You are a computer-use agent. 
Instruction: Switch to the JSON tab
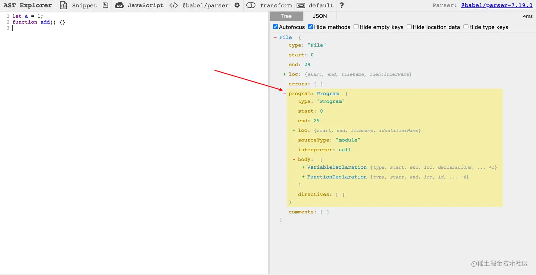click(x=320, y=16)
